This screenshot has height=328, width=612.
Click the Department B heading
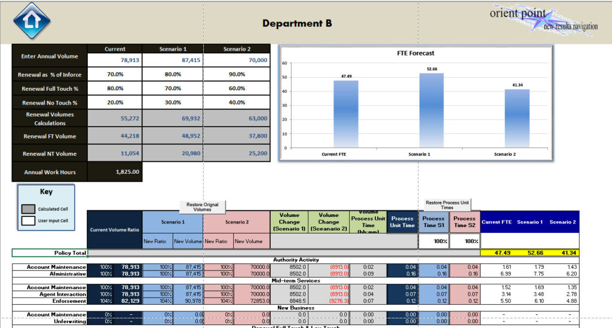pyautogui.click(x=297, y=23)
